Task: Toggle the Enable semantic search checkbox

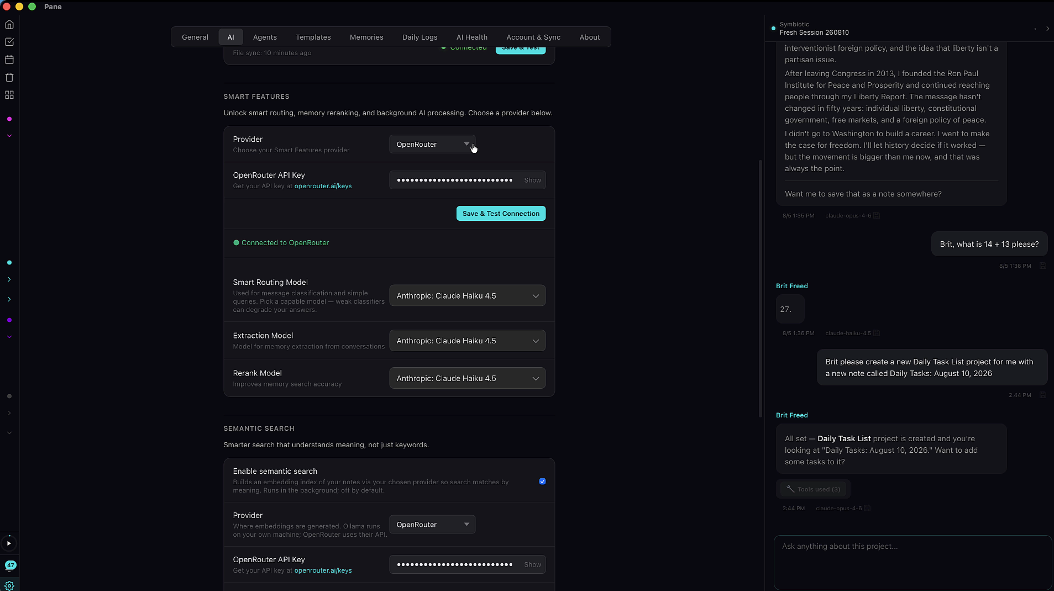Action: pos(542,481)
